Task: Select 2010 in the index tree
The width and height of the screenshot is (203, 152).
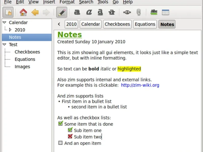Action: (20, 30)
